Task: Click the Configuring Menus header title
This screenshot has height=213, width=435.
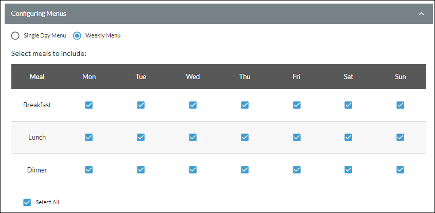Action: (x=39, y=13)
